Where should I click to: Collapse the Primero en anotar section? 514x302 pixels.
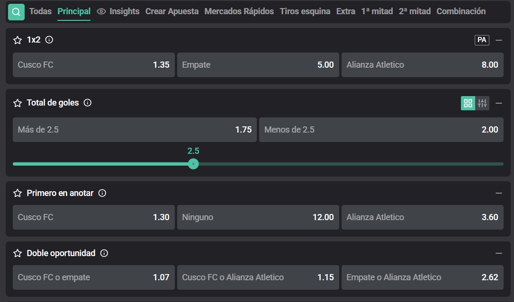(498, 193)
